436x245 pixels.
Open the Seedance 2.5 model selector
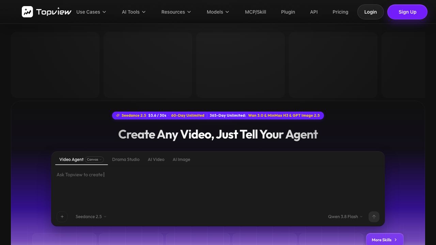tap(91, 217)
